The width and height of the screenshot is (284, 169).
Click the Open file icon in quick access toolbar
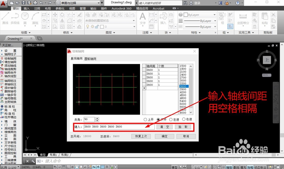point(17,3)
